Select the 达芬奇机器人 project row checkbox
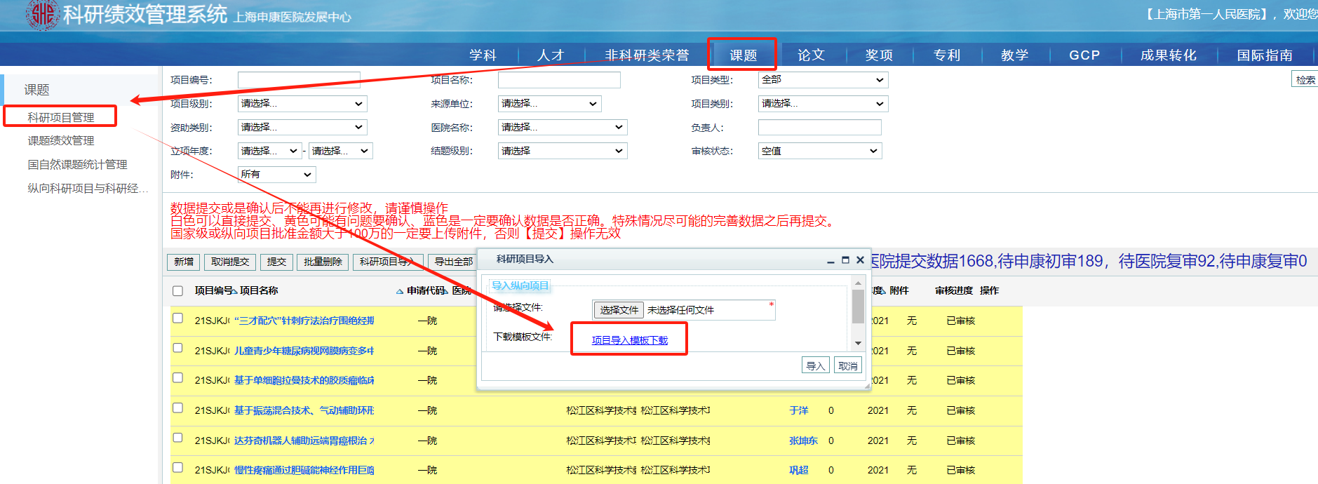Image resolution: width=1318 pixels, height=484 pixels. [178, 438]
